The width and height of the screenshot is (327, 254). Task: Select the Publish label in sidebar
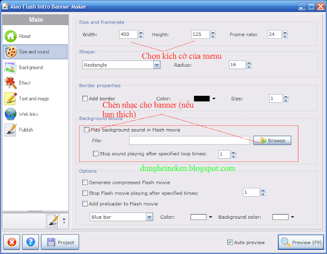tap(26, 130)
